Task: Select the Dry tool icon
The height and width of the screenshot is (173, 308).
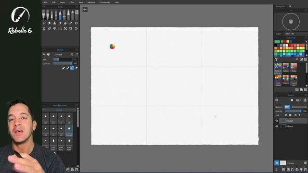Action: click(x=49, y=28)
